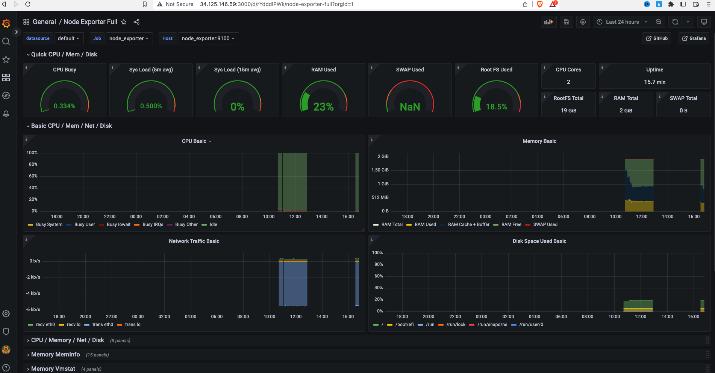Viewport: 715px width, 373px height.
Task: Save the dashboard using the save icon
Action: (x=566, y=22)
